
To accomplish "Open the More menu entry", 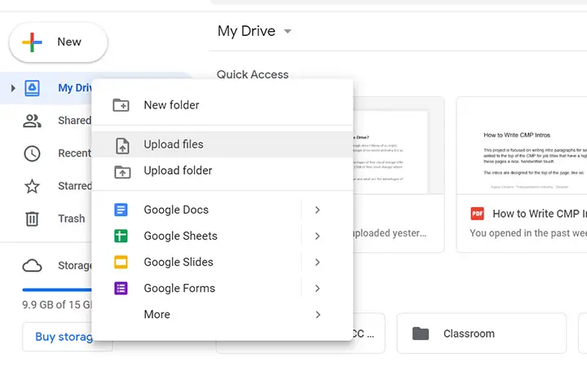I will 223,315.
